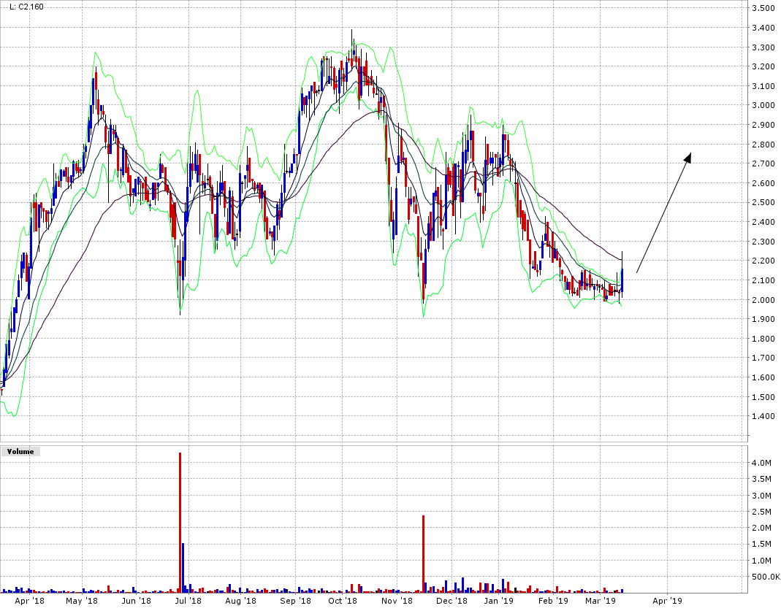
Task: Click the 2.0M volume axis label
Action: click(761, 528)
